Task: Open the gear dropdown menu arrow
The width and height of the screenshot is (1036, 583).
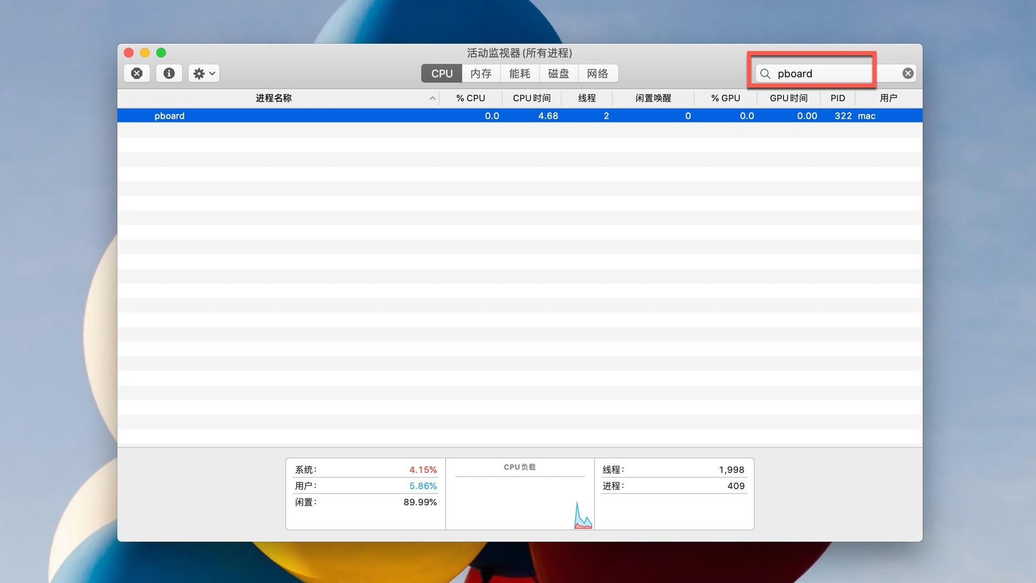Action: 213,73
